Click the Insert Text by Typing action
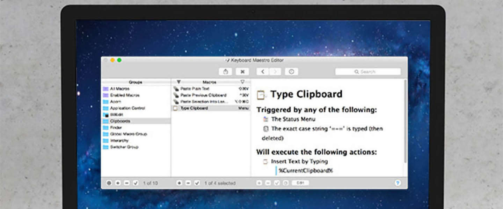 [x=299, y=161]
